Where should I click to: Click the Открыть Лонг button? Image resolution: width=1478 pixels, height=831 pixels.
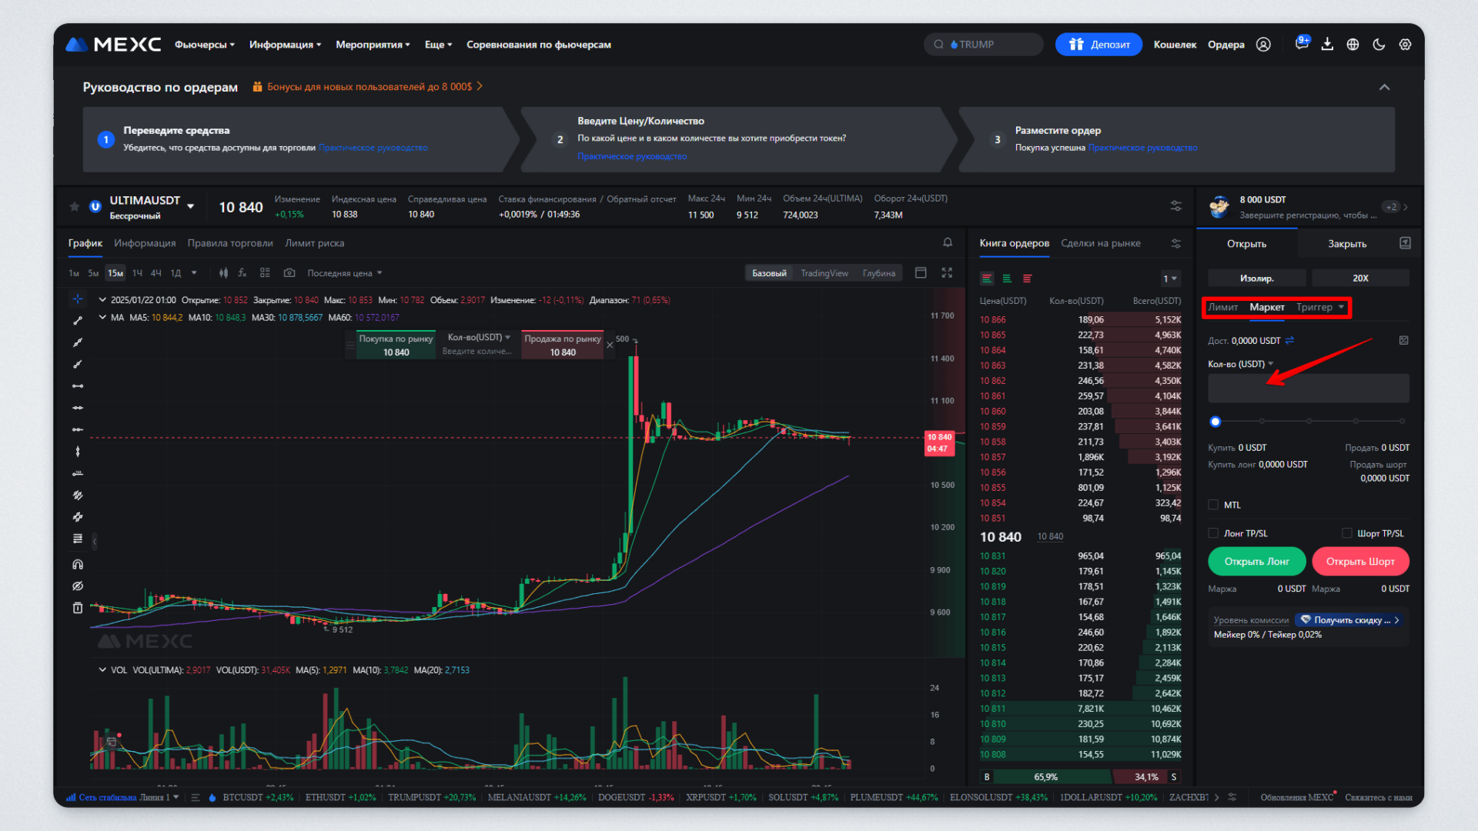[1256, 562]
